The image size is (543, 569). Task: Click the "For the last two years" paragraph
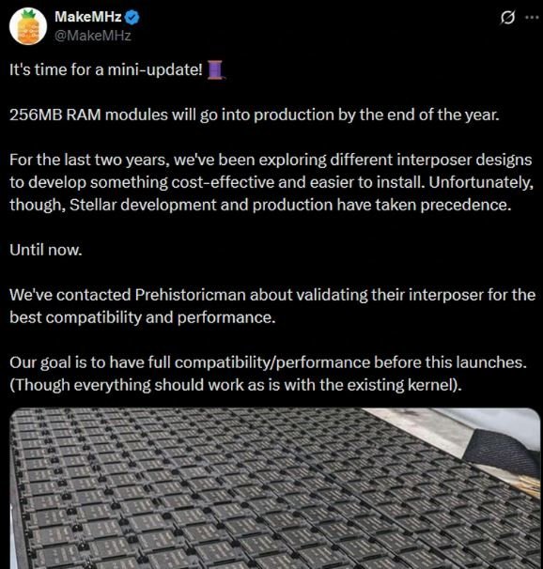(271, 182)
